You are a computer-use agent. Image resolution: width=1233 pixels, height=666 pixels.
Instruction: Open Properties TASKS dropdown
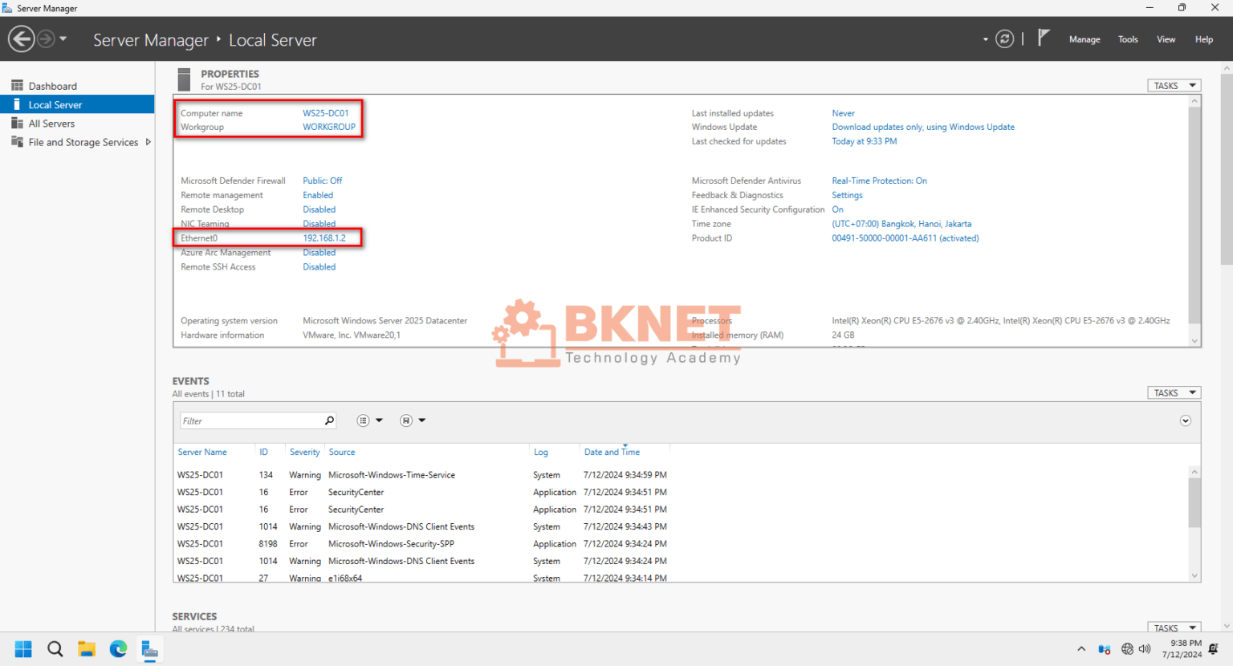[1174, 86]
